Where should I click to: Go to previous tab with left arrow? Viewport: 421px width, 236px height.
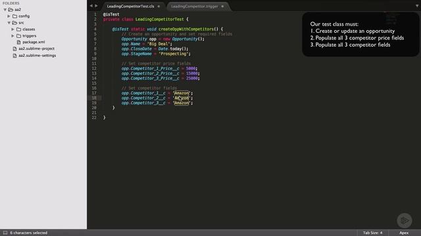pyautogui.click(x=91, y=6)
